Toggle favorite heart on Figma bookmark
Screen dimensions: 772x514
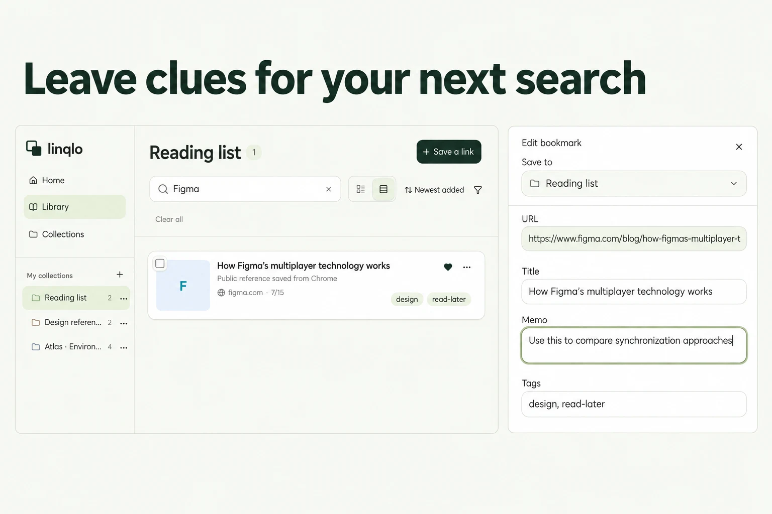[x=448, y=267]
